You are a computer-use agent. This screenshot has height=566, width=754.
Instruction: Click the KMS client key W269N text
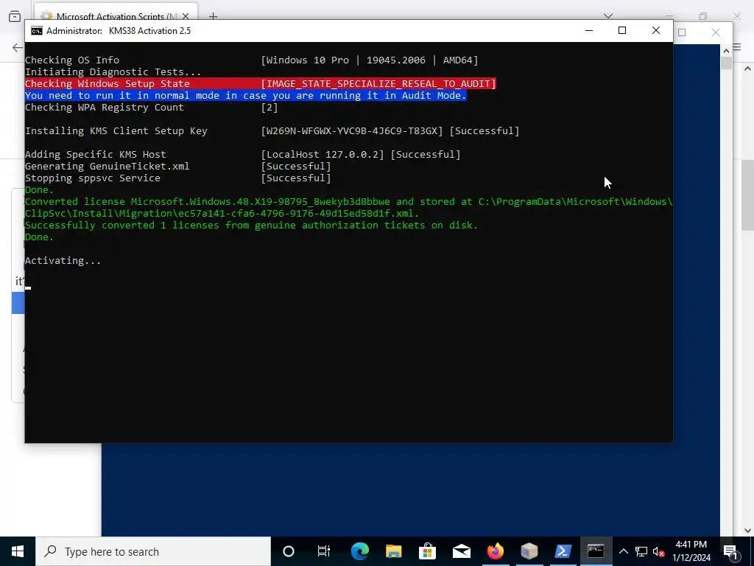[x=351, y=131]
